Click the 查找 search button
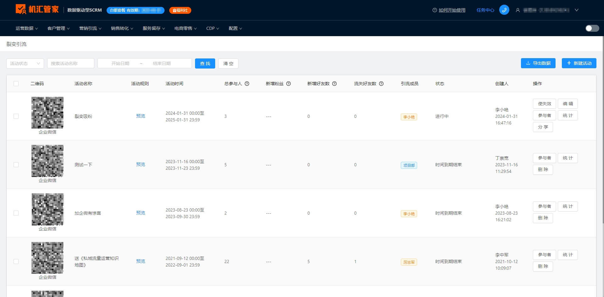This screenshot has width=604, height=297. [205, 63]
